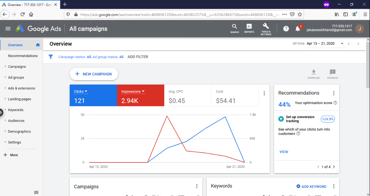Select the Avg. CPC metric tile
The image size is (370, 196).
coord(188,95)
